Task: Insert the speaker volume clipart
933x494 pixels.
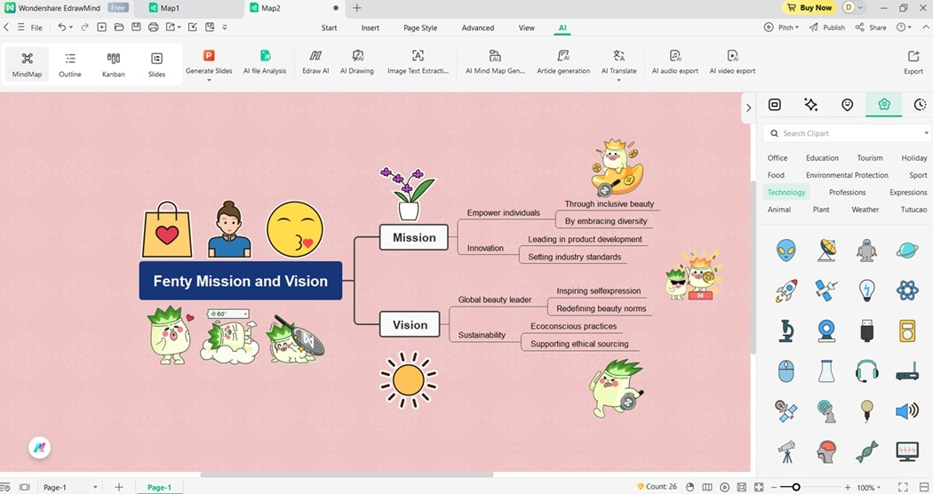Action: point(907,410)
